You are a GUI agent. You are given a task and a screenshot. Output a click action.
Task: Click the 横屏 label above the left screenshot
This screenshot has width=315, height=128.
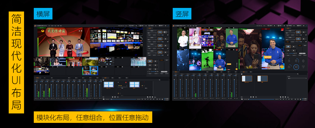[43, 14]
